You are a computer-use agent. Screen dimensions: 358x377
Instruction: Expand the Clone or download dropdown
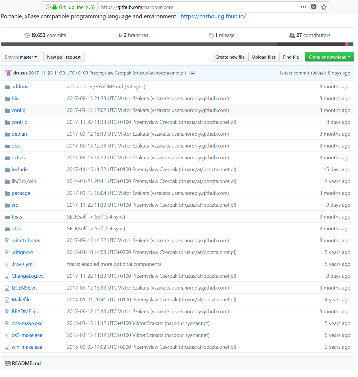coord(329,57)
